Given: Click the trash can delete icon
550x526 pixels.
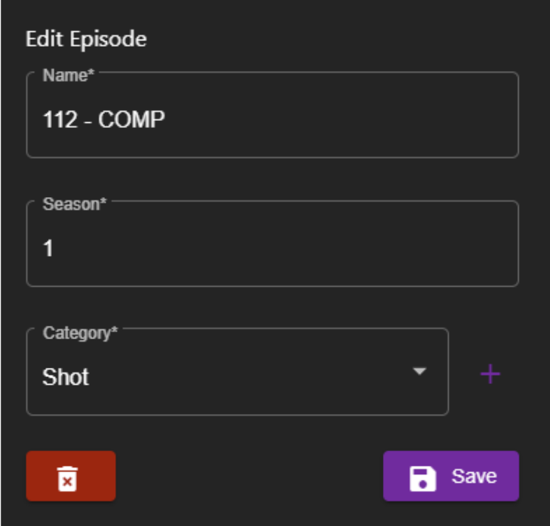Looking at the screenshot, I should tap(67, 479).
